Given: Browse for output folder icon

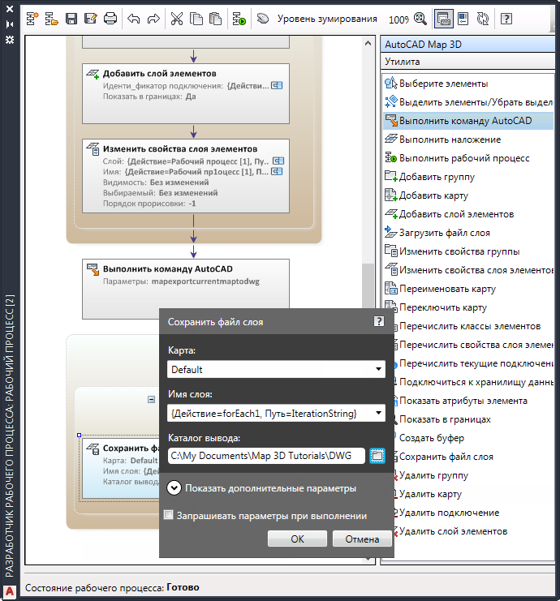Looking at the screenshot, I should (x=377, y=456).
